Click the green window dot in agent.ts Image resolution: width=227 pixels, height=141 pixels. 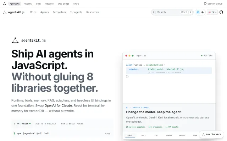click(133, 56)
